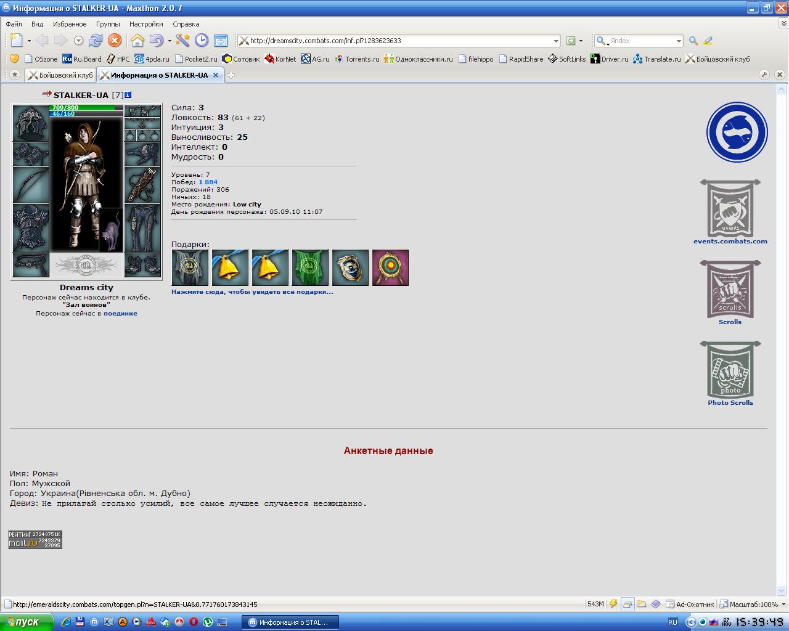
Task: Go to the Home page icon
Action: [x=137, y=41]
